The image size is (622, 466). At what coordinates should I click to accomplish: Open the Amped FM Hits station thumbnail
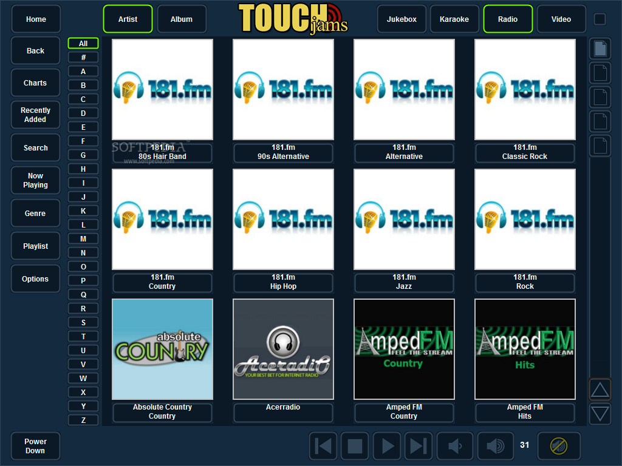point(525,349)
